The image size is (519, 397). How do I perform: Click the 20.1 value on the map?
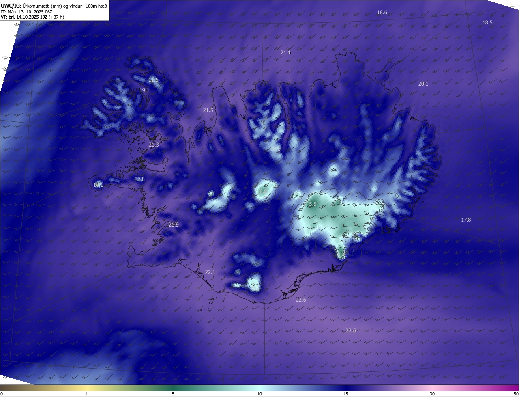(423, 84)
